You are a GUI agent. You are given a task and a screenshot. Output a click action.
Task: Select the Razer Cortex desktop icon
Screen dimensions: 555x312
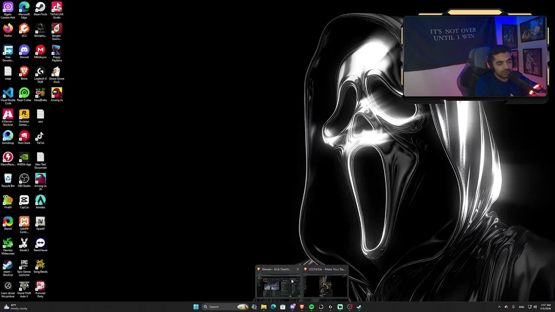click(24, 94)
